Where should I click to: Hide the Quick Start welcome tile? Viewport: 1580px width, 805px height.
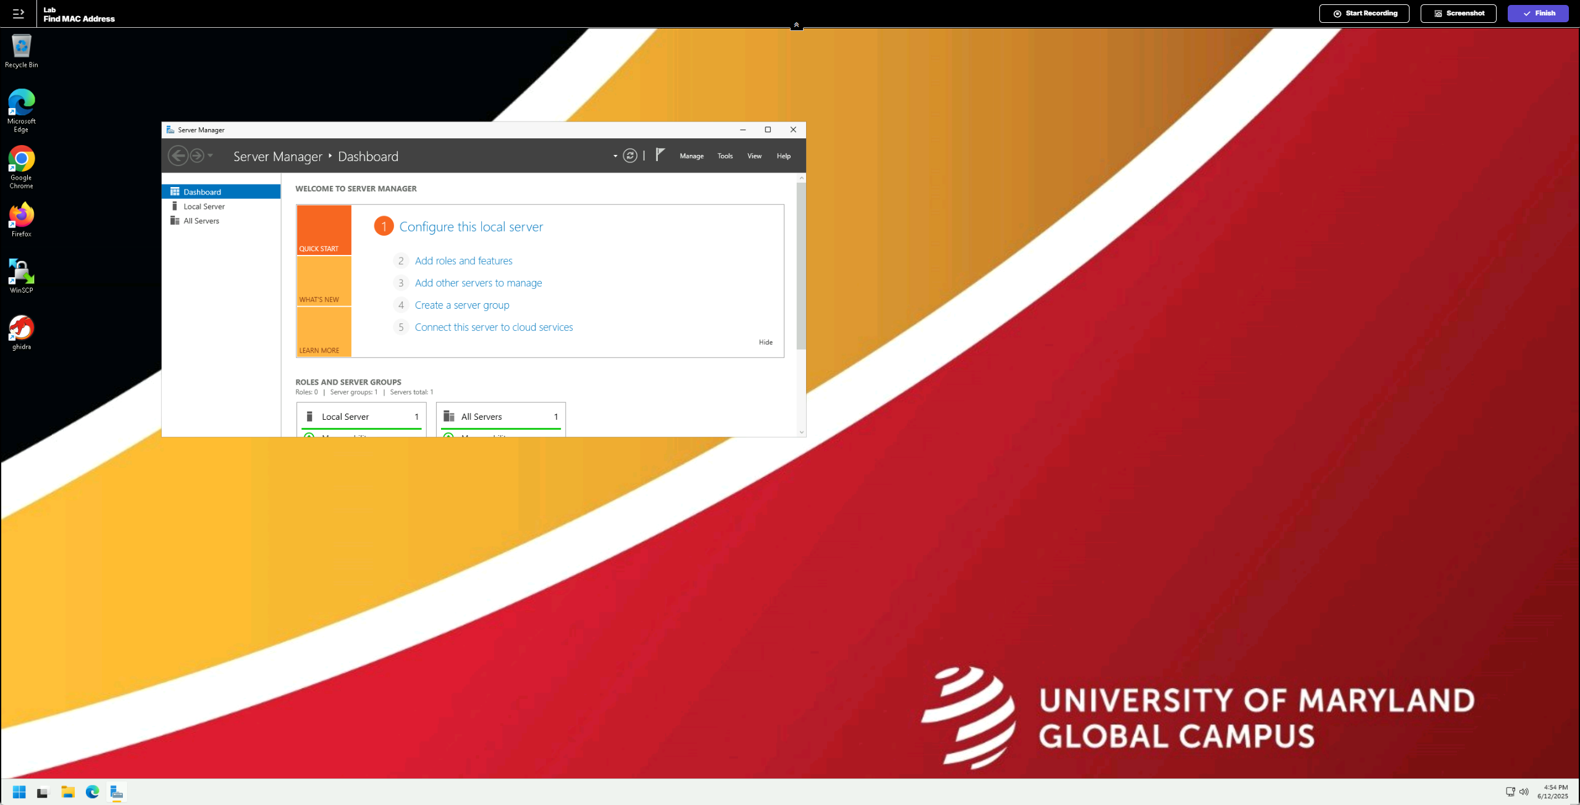[765, 342]
